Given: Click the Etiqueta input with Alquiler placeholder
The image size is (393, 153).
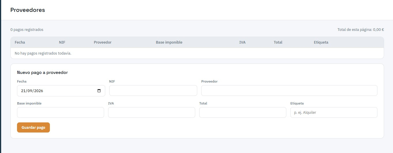Looking at the screenshot, I should [x=334, y=112].
